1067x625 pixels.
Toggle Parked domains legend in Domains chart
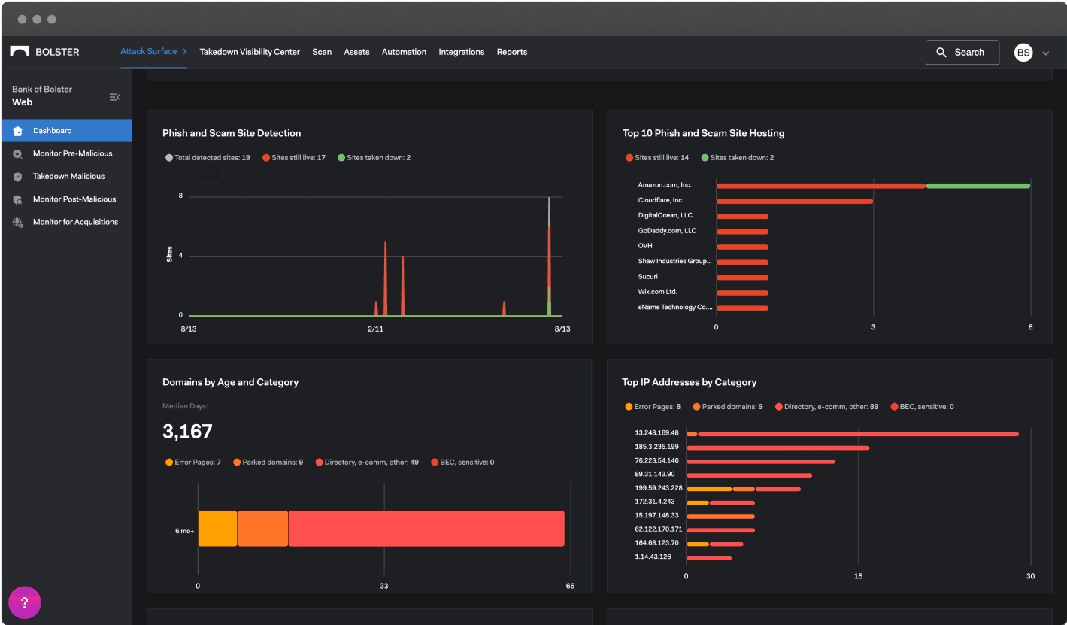pyautogui.click(x=268, y=463)
